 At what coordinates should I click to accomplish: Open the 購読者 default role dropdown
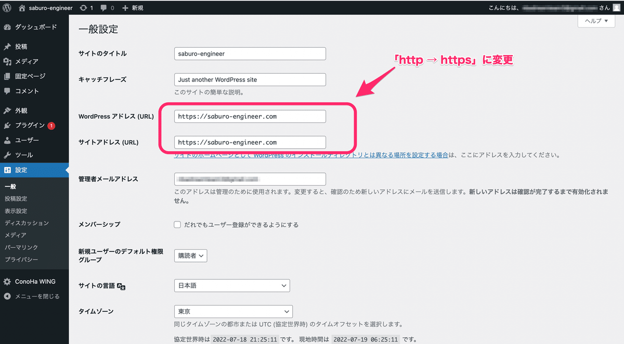click(x=190, y=256)
